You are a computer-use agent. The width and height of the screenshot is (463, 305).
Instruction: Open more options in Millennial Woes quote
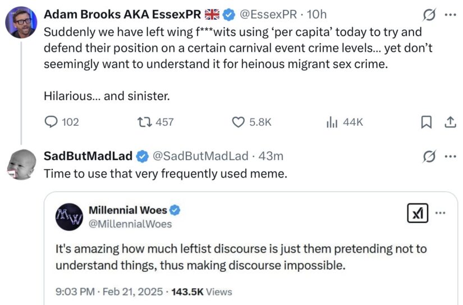(x=440, y=212)
